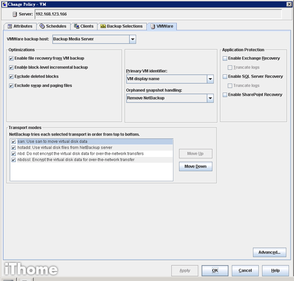Enable SharePoint Recovery checkbox

225,95
